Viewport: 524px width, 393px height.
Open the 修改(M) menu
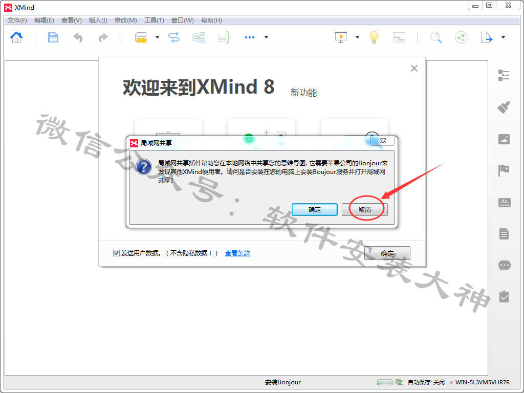pos(126,20)
